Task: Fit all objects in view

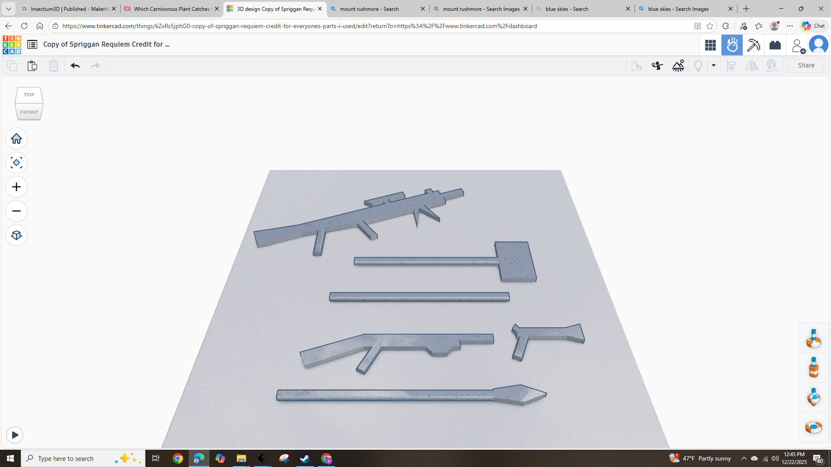Action: click(x=16, y=163)
